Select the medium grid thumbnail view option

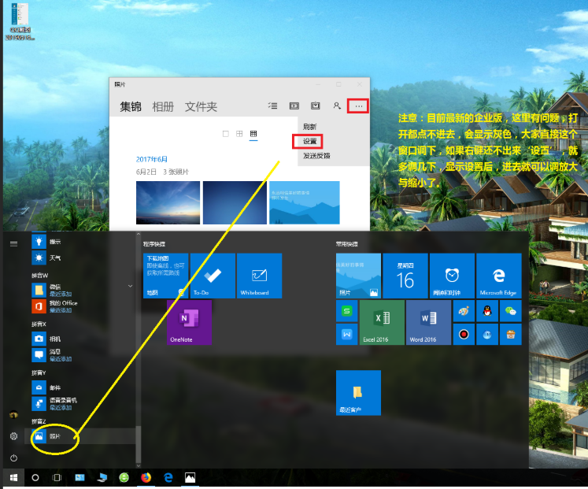tap(239, 134)
